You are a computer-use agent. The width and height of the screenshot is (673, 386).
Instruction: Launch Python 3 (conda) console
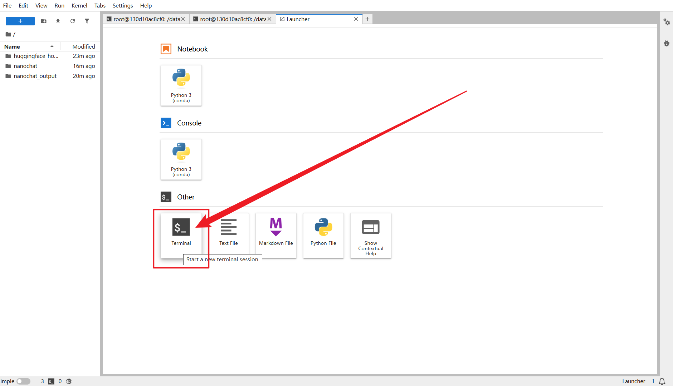coord(181,159)
